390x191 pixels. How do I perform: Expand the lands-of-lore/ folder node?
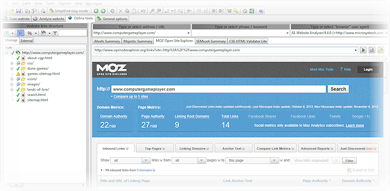(11, 90)
